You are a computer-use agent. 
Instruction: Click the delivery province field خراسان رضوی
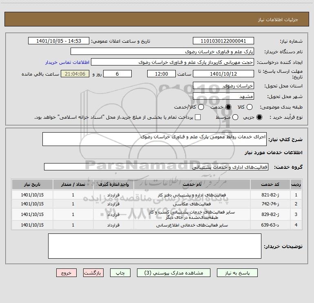coord(223,86)
